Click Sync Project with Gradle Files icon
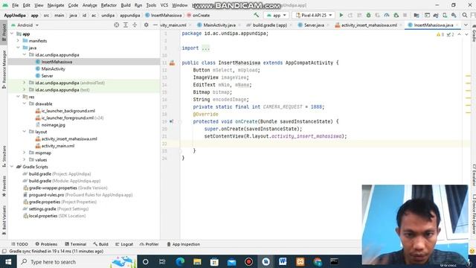Screen dimensions: 476x268 (436, 15)
